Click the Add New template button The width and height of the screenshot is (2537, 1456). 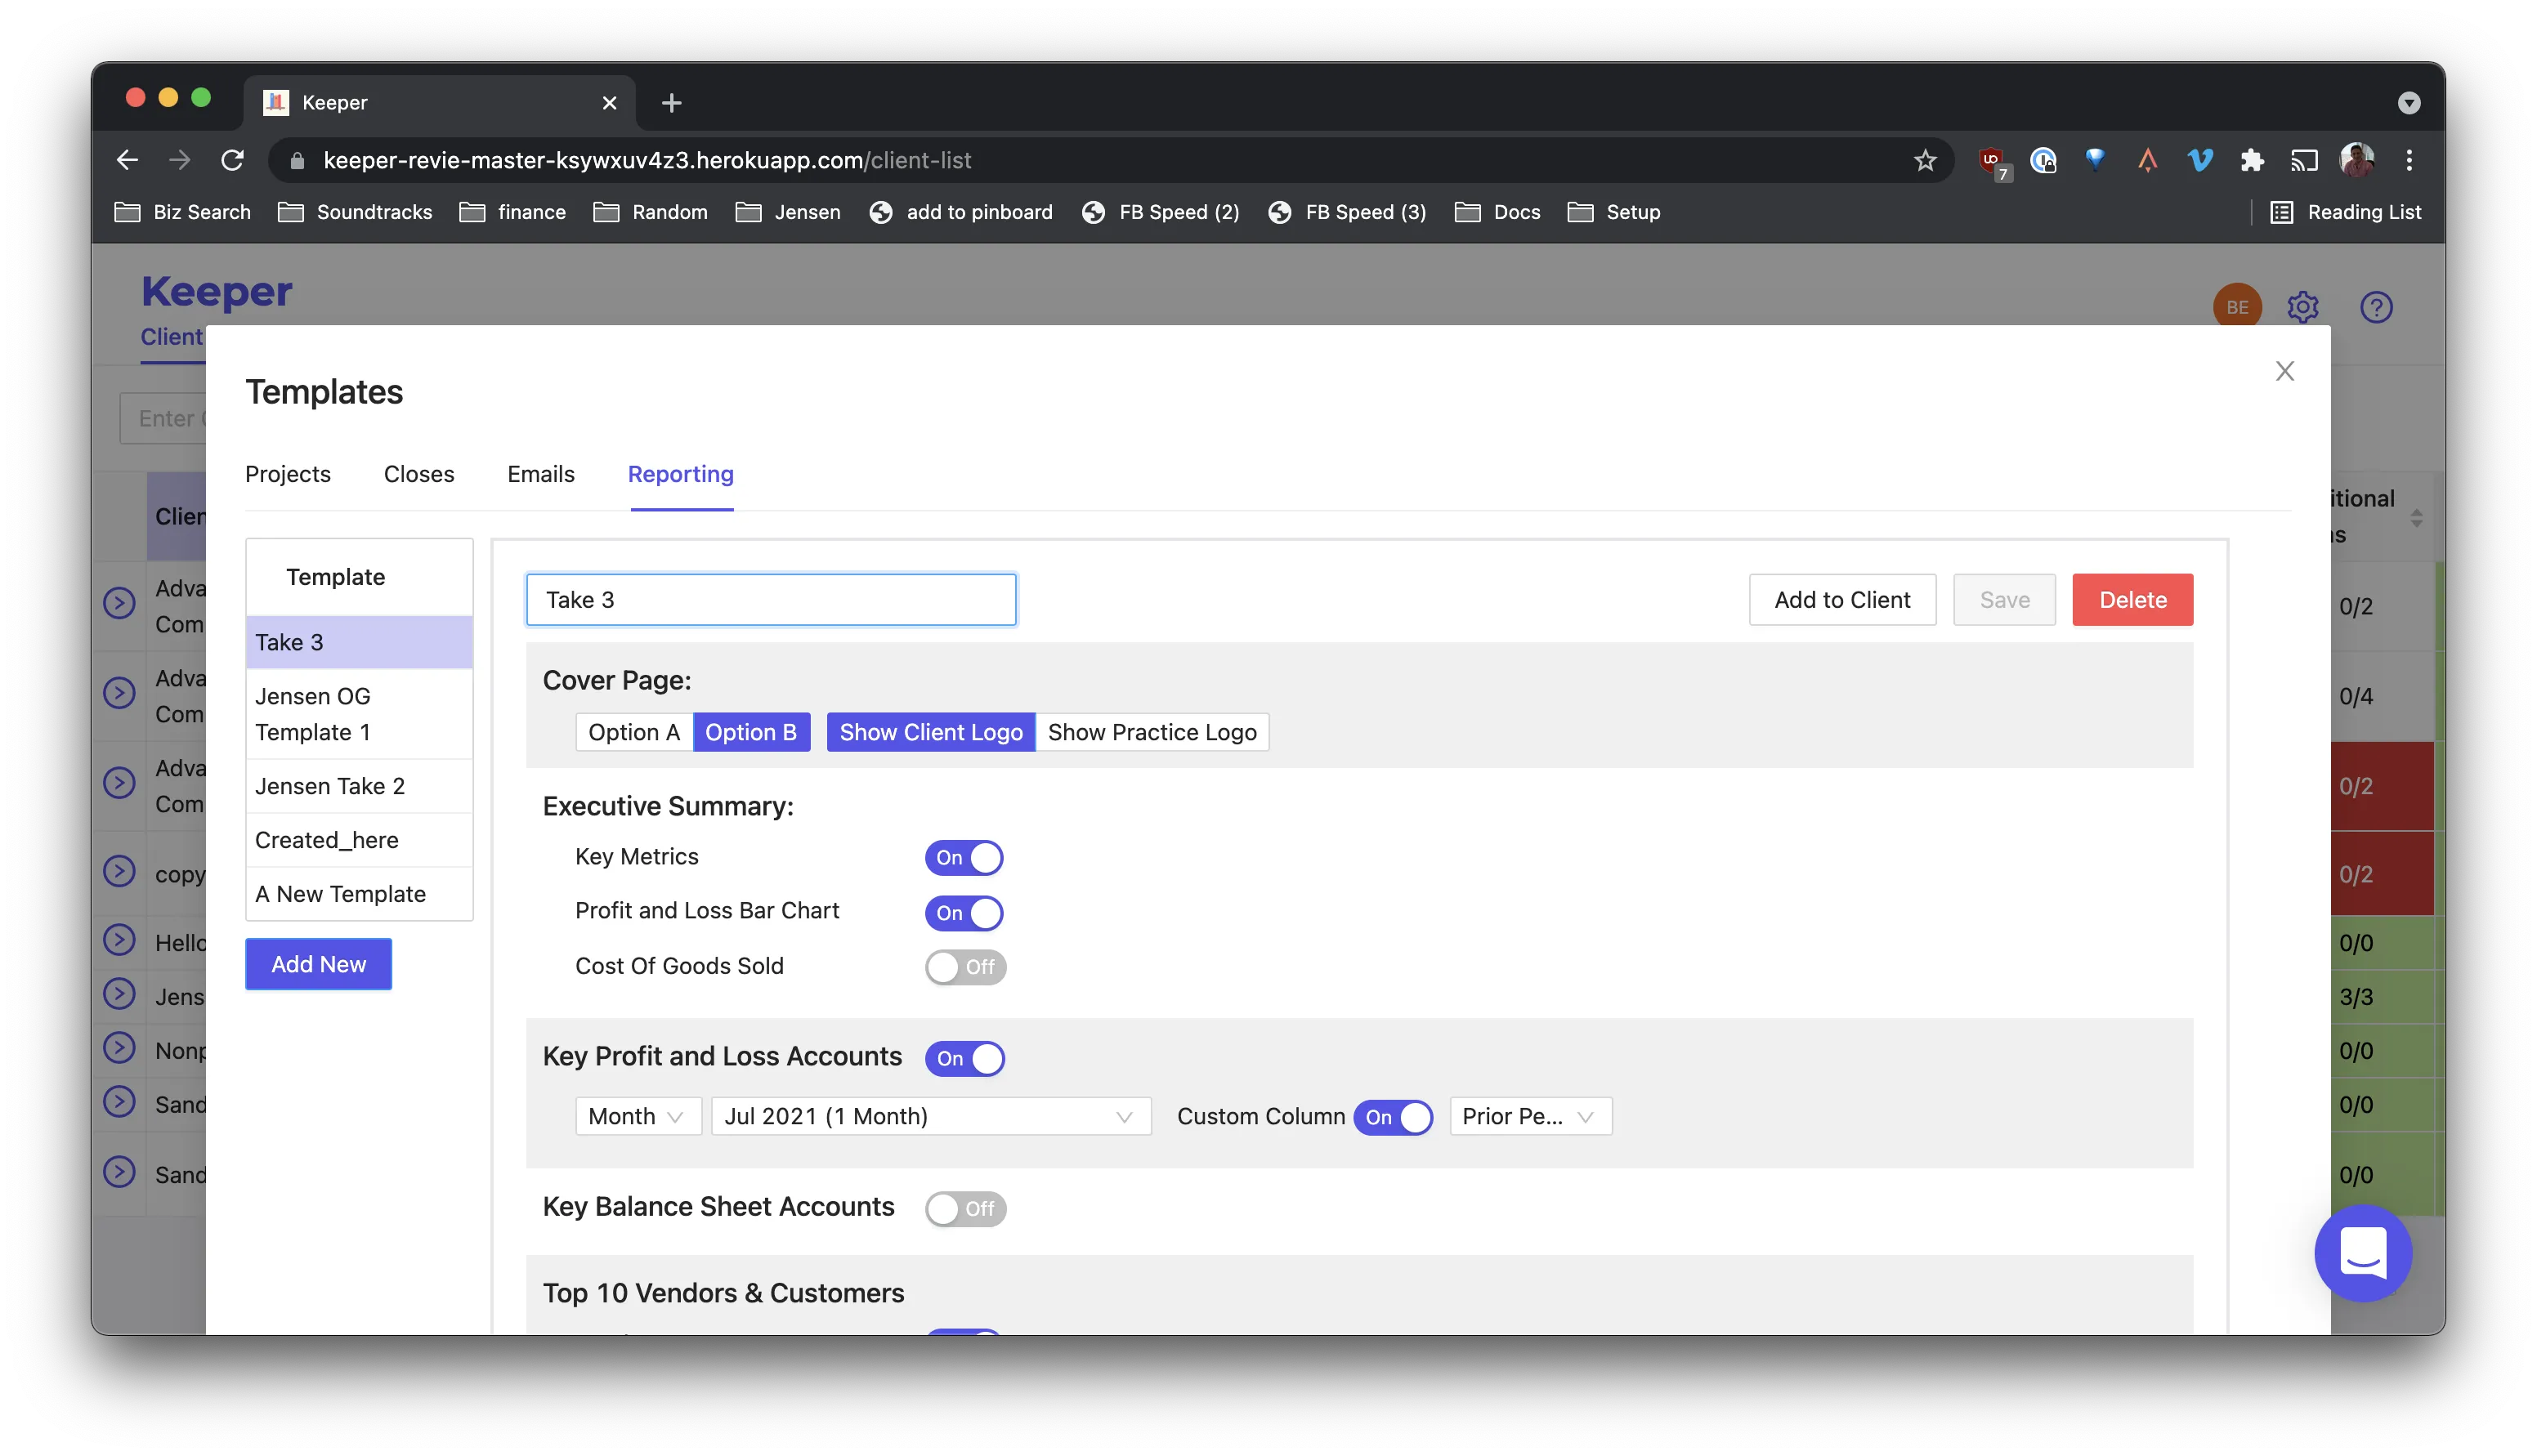pos(318,963)
